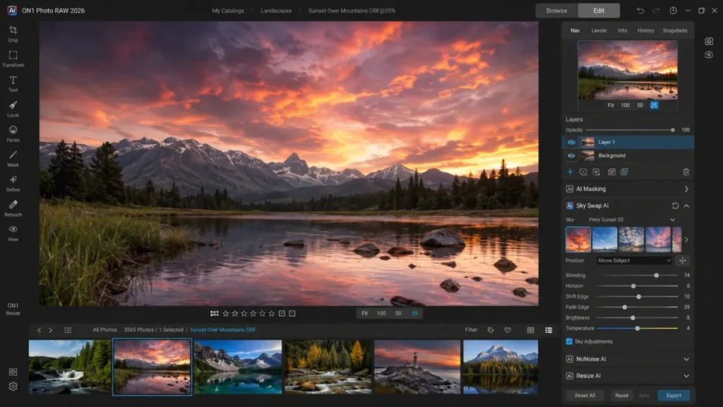Screen dimensions: 723x407
Task: Switch to Browse mode
Action: pos(556,11)
